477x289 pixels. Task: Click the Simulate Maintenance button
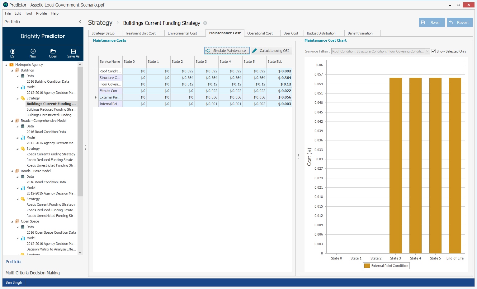click(x=227, y=51)
